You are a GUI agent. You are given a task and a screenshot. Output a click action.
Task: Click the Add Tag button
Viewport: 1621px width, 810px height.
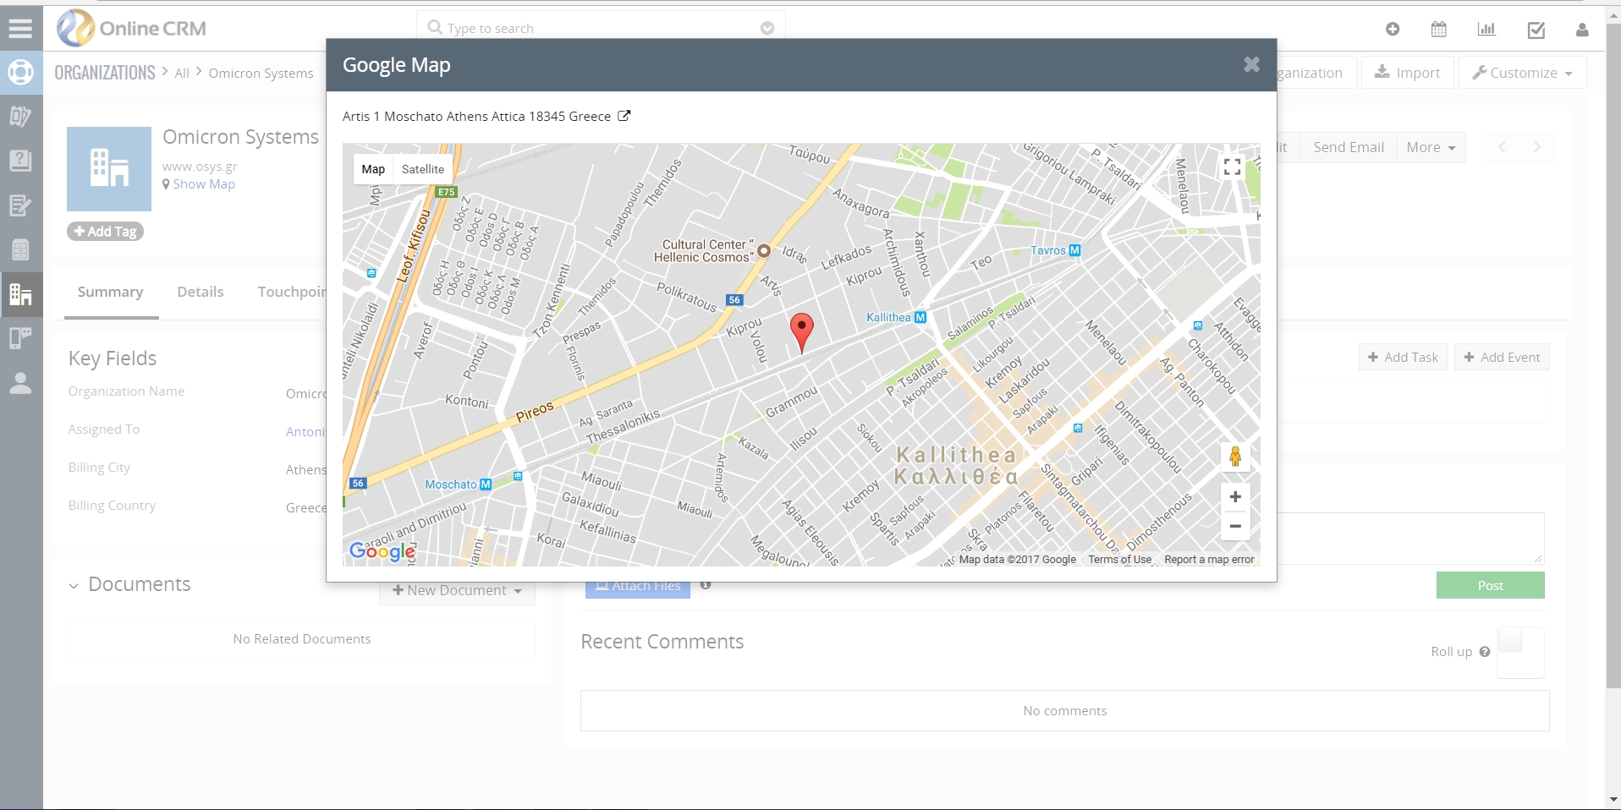106,232
